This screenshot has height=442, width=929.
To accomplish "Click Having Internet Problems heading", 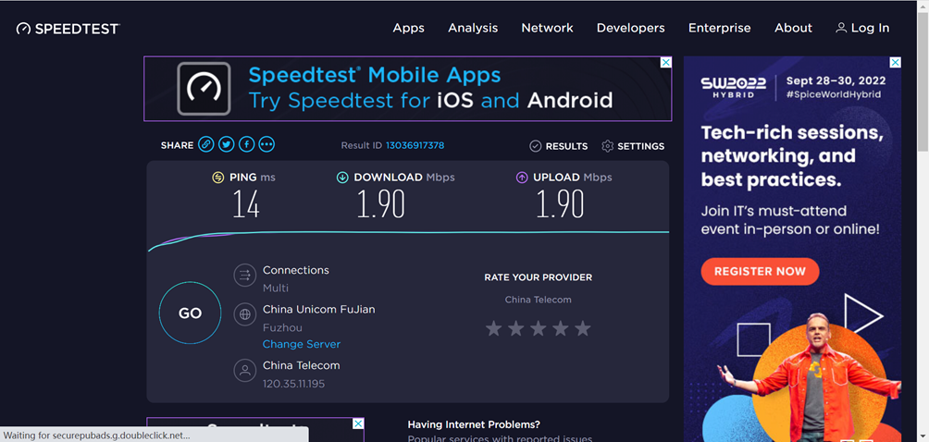I will tap(474, 424).
